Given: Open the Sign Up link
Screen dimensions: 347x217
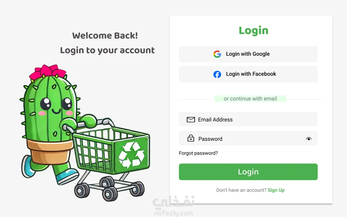Looking at the screenshot, I should (x=276, y=190).
